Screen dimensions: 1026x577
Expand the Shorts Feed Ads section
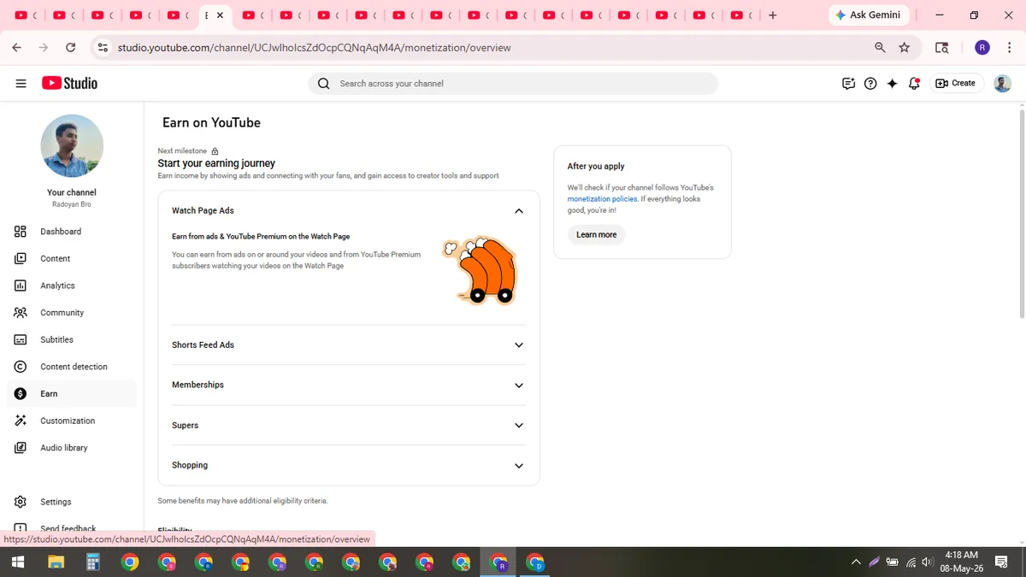(x=518, y=345)
